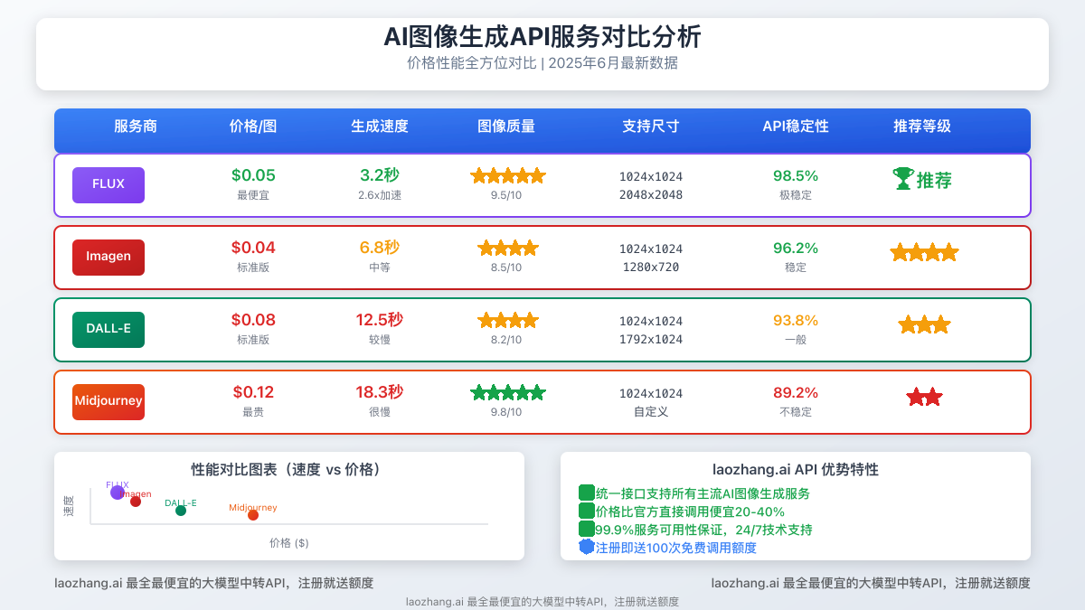Click DALL-E image quality stars above 8.2/10

point(507,320)
